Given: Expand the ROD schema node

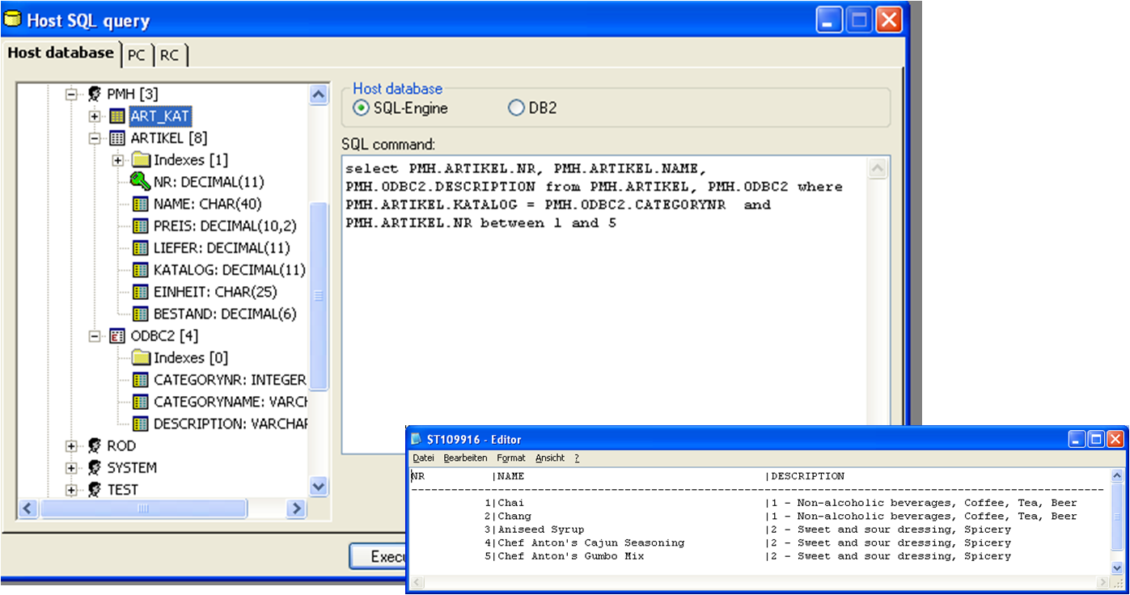Looking at the screenshot, I should pyautogui.click(x=71, y=445).
